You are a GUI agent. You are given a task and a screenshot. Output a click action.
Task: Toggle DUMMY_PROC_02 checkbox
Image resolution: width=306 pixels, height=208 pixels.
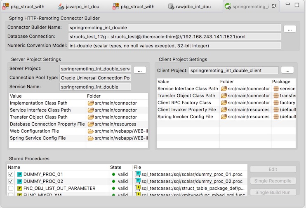pyautogui.click(x=11, y=181)
